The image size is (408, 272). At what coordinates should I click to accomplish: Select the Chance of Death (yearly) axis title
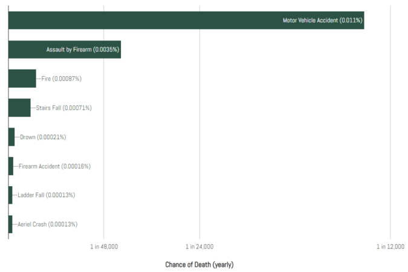pyautogui.click(x=199, y=265)
